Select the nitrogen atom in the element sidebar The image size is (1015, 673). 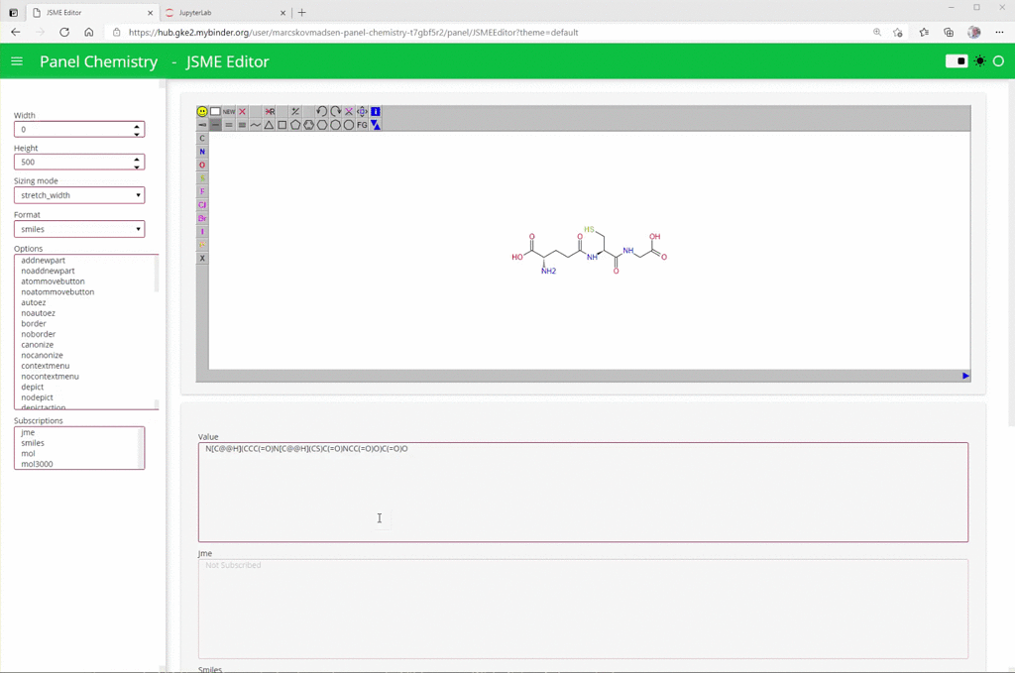coord(202,152)
